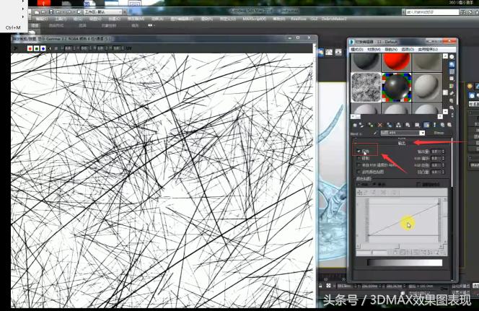This screenshot has height=311, width=479.
Task: Toggle red channel in render window
Action: pos(30,48)
